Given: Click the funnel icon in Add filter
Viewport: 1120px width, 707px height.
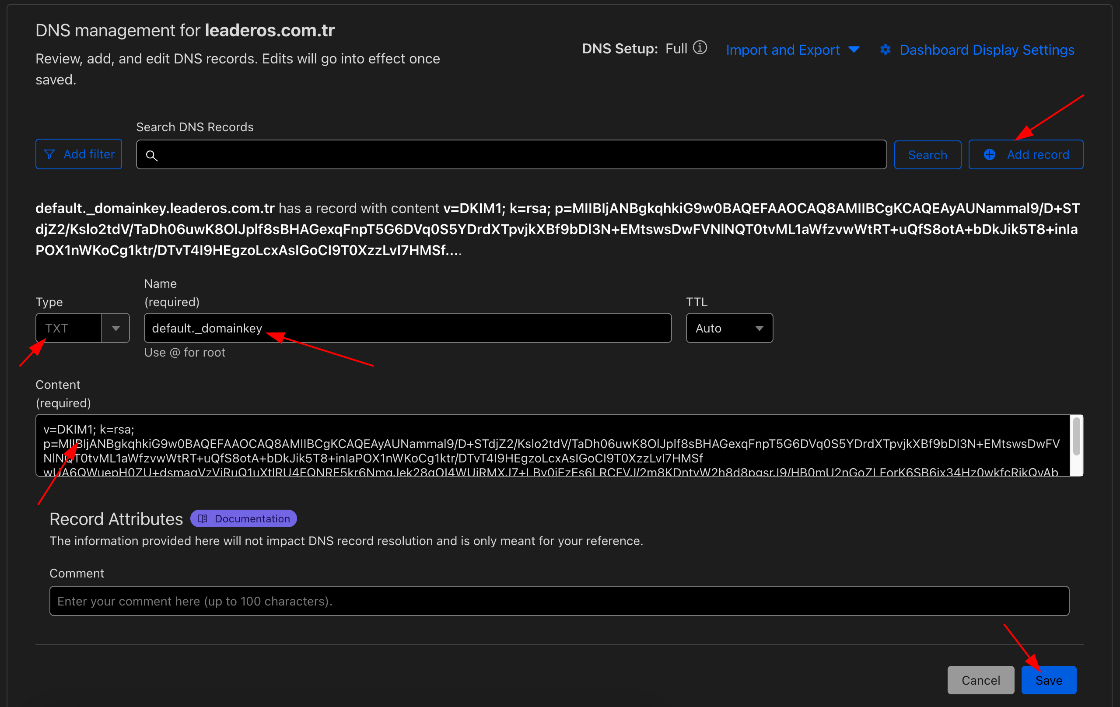Looking at the screenshot, I should (x=49, y=154).
